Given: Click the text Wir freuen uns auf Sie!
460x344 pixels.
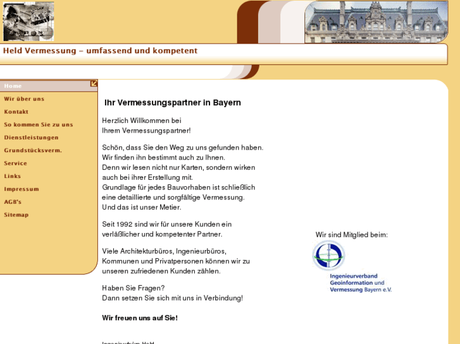Looking at the screenshot, I should [x=140, y=318].
